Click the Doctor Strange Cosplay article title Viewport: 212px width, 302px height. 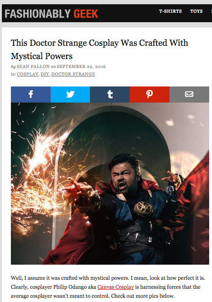[99, 50]
